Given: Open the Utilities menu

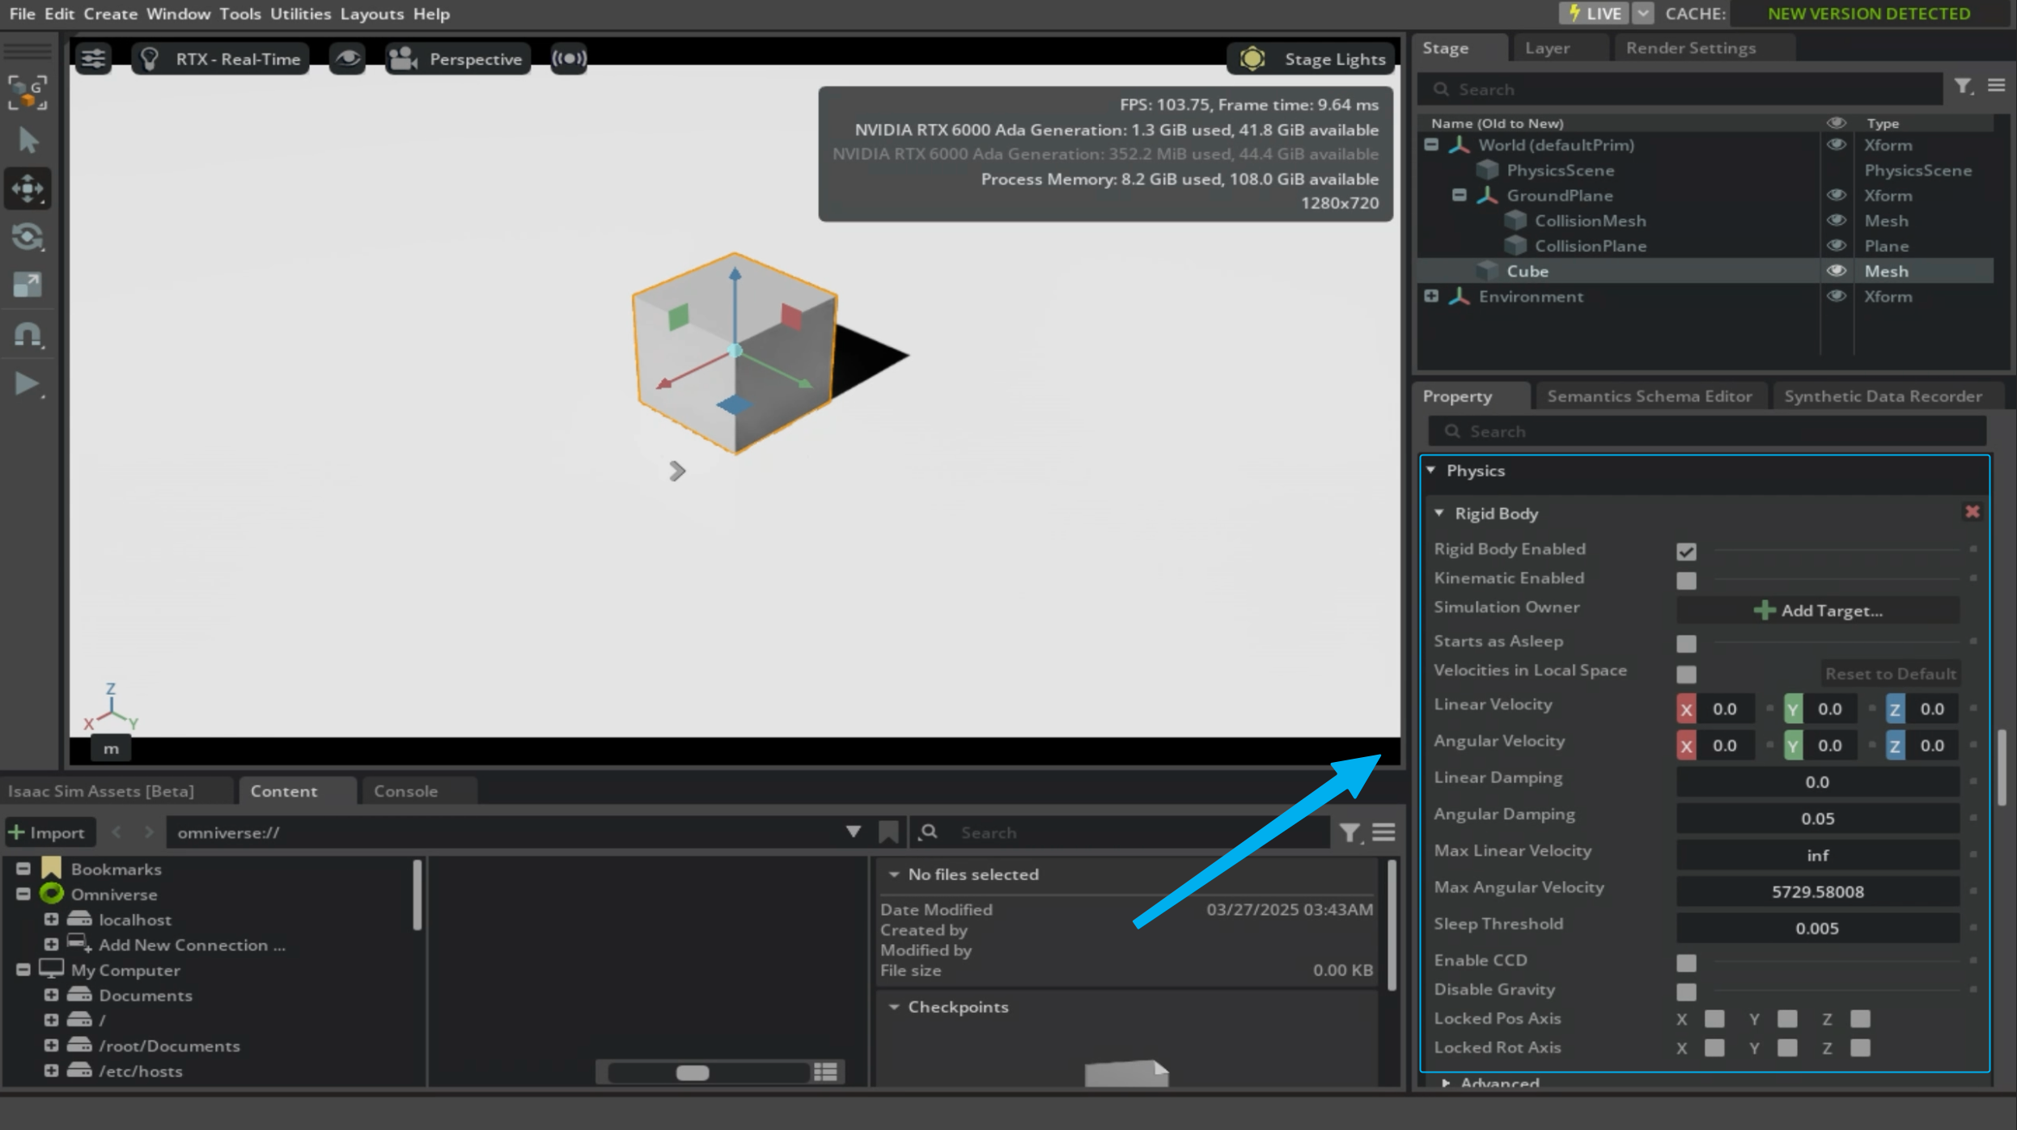Looking at the screenshot, I should tap(300, 13).
